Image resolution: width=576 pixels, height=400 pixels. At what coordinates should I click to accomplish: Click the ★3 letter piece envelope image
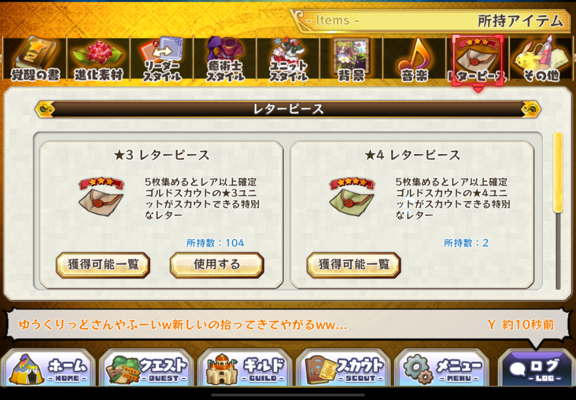[101, 197]
